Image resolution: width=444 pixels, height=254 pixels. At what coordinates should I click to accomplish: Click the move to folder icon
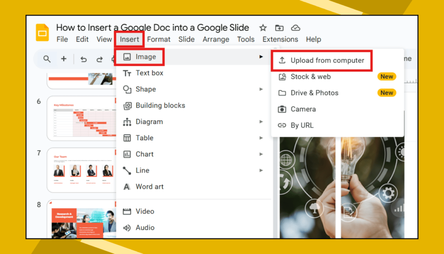coord(279,27)
